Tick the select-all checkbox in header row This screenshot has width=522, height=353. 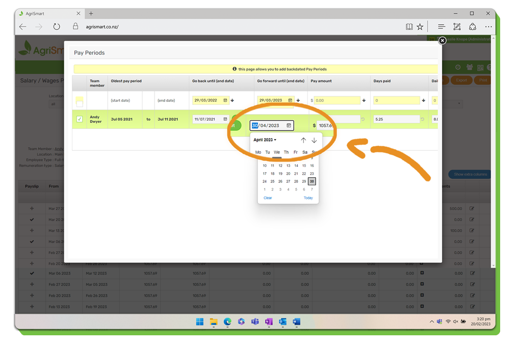(x=80, y=103)
